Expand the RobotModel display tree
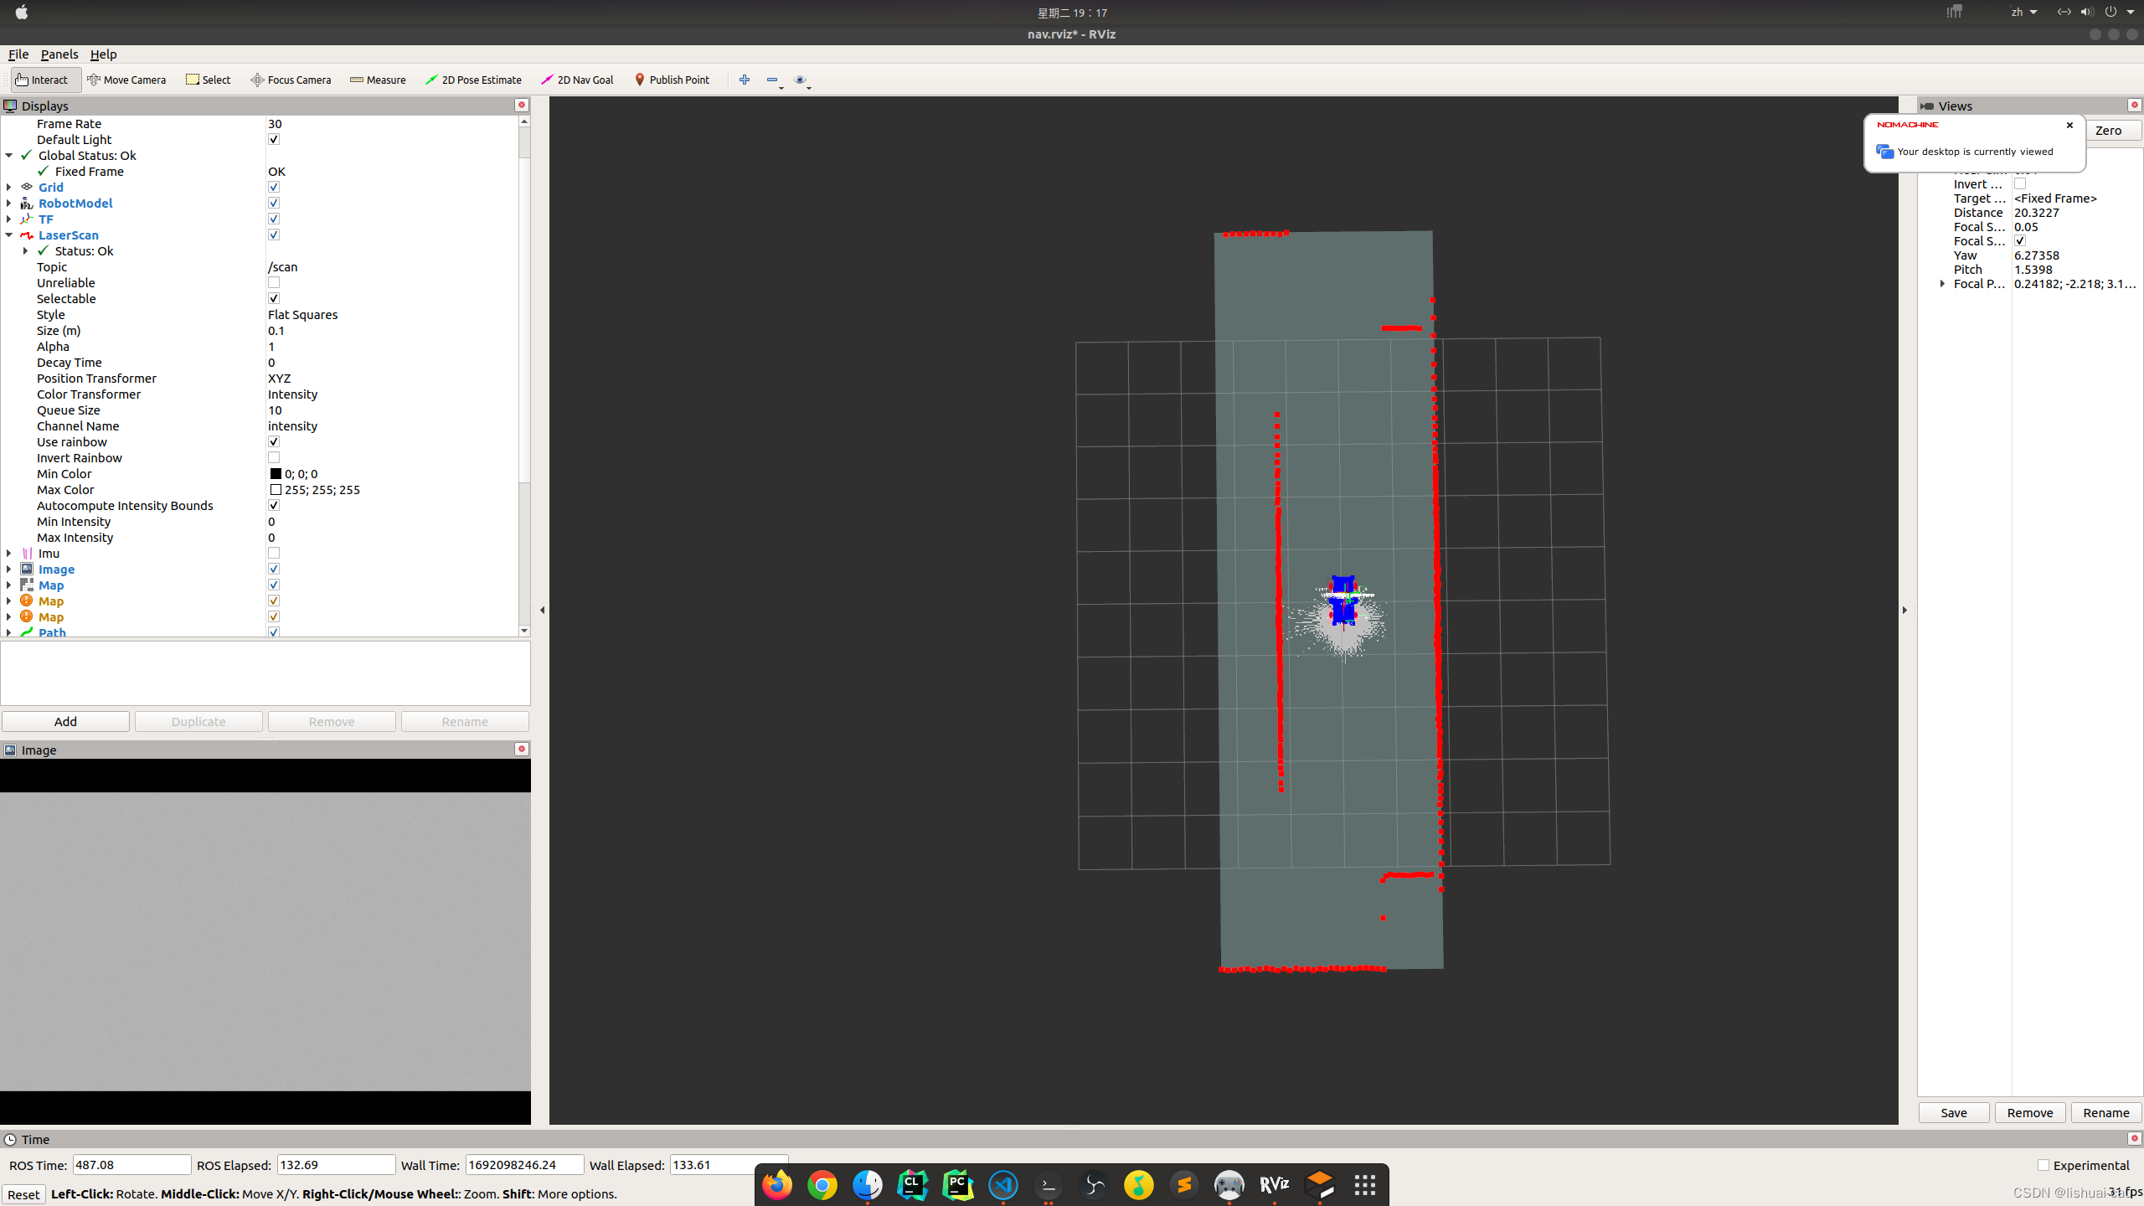 (9, 204)
